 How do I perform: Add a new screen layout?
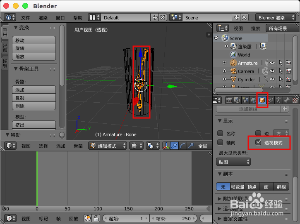tap(155, 18)
